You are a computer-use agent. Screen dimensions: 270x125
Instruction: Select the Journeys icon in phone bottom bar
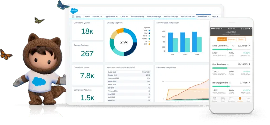[x=240, y=99]
